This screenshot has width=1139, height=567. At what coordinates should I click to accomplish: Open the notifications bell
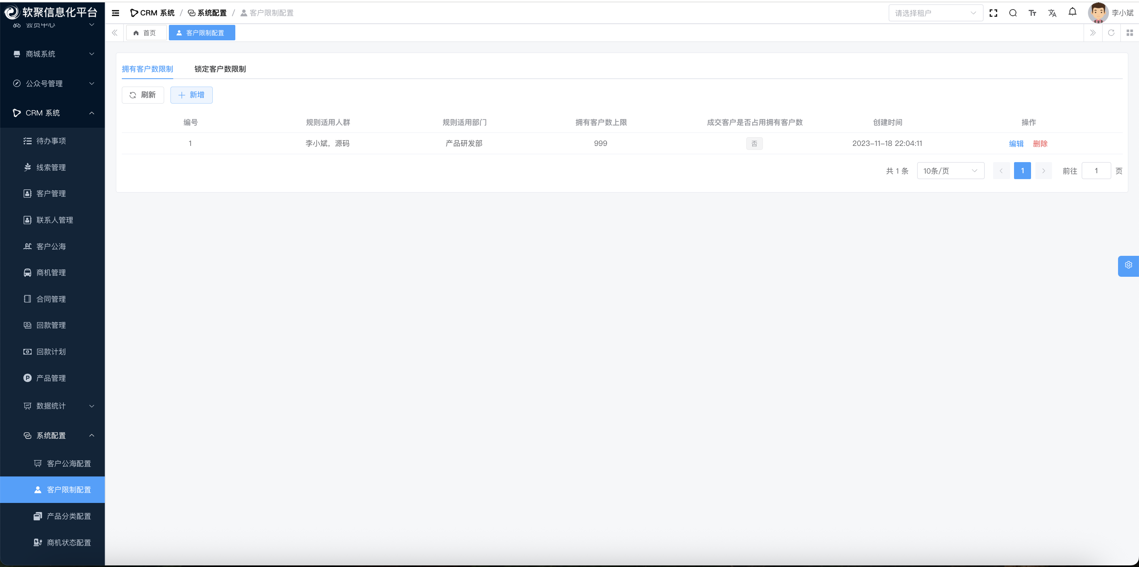point(1072,12)
